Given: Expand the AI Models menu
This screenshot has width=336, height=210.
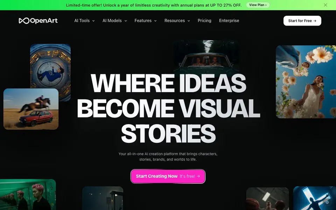Looking at the screenshot, I should (x=115, y=21).
